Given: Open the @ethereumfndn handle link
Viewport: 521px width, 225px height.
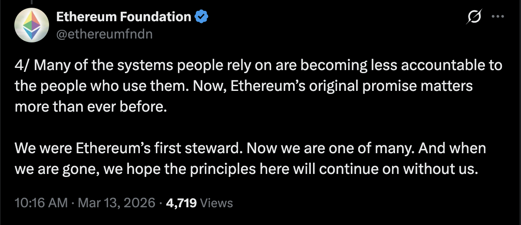Looking at the screenshot, I should 104,34.
